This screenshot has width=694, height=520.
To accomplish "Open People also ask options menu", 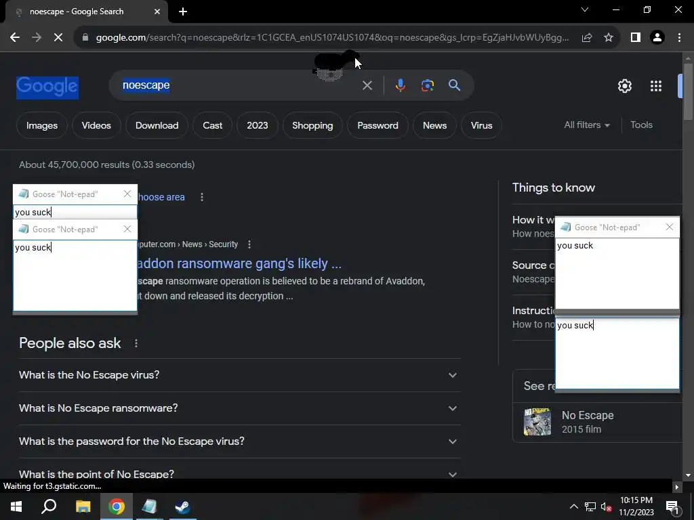I will [136, 343].
